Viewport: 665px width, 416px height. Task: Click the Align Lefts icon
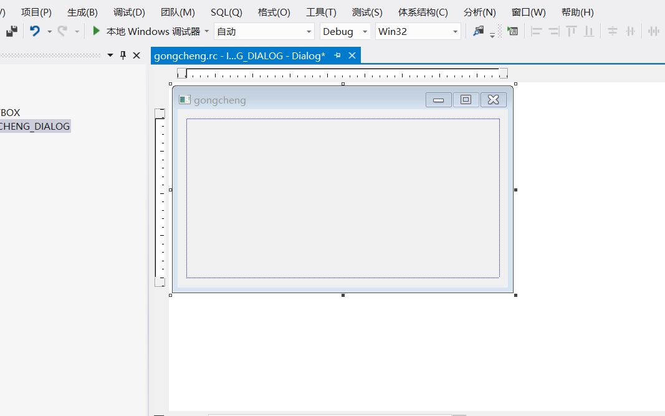pos(536,31)
